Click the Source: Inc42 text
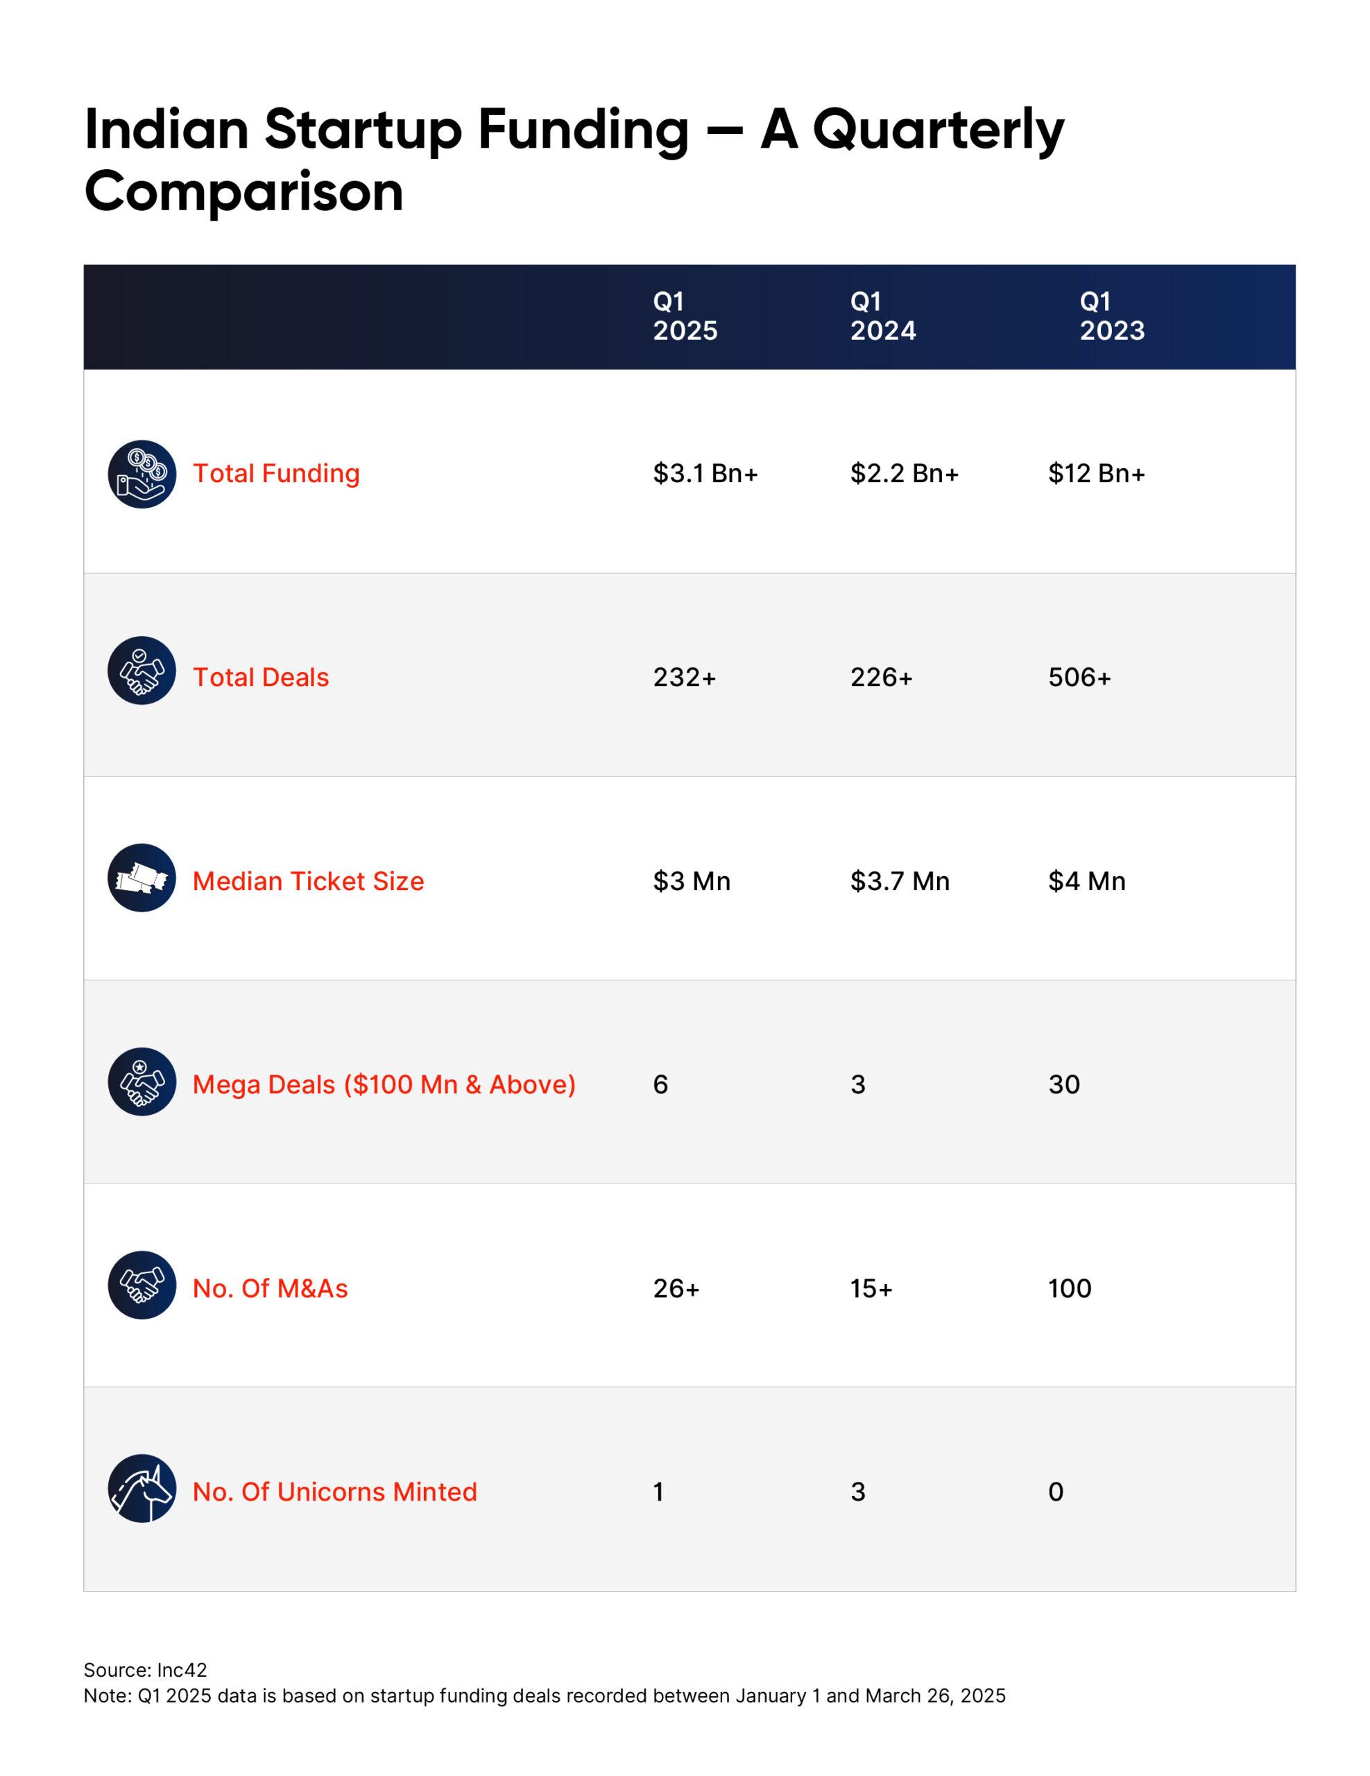The image size is (1370, 1776). coord(146,1669)
